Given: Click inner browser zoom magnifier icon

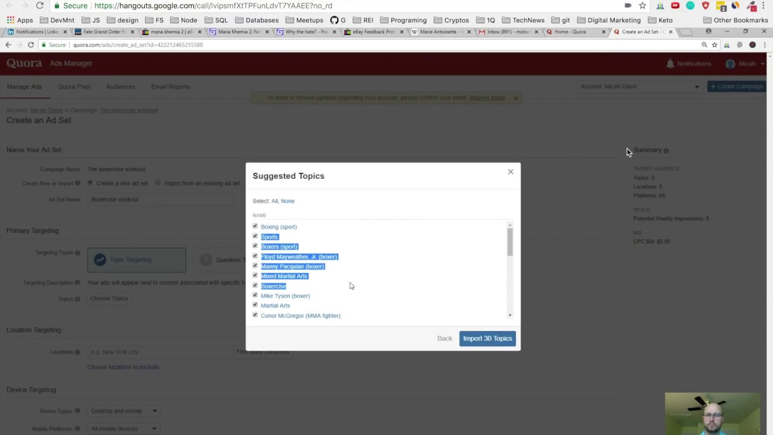Looking at the screenshot, I should click(704, 45).
